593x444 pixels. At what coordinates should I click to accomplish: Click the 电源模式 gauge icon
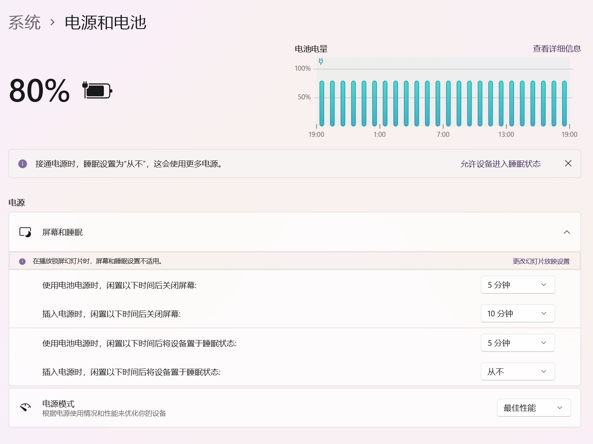pyautogui.click(x=25, y=407)
